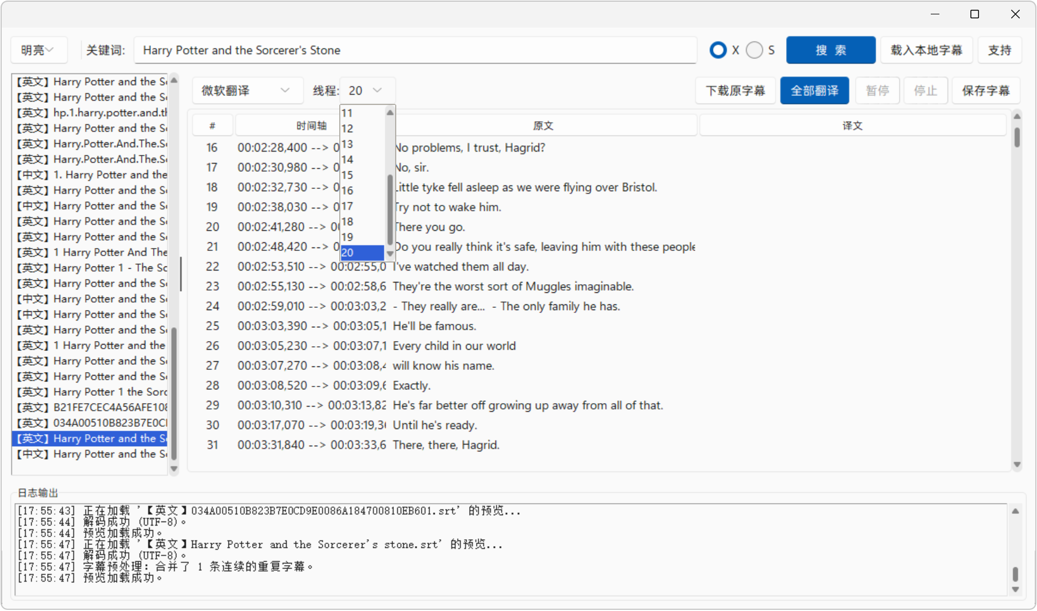Click subtitle row 23 about worst Muggles
The width and height of the screenshot is (1037, 611).
click(599, 287)
